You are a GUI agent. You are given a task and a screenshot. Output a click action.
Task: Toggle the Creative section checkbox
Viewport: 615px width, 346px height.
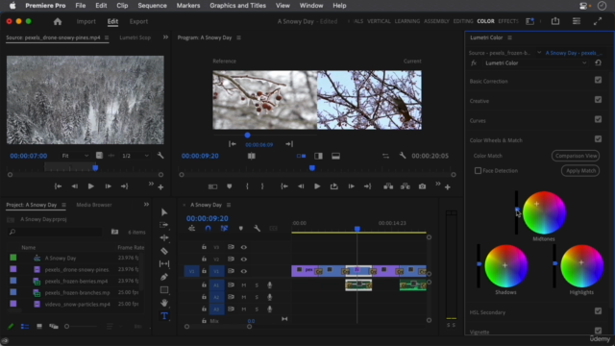(x=598, y=100)
